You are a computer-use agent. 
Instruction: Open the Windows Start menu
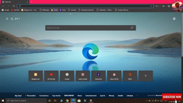(x=3, y=100)
